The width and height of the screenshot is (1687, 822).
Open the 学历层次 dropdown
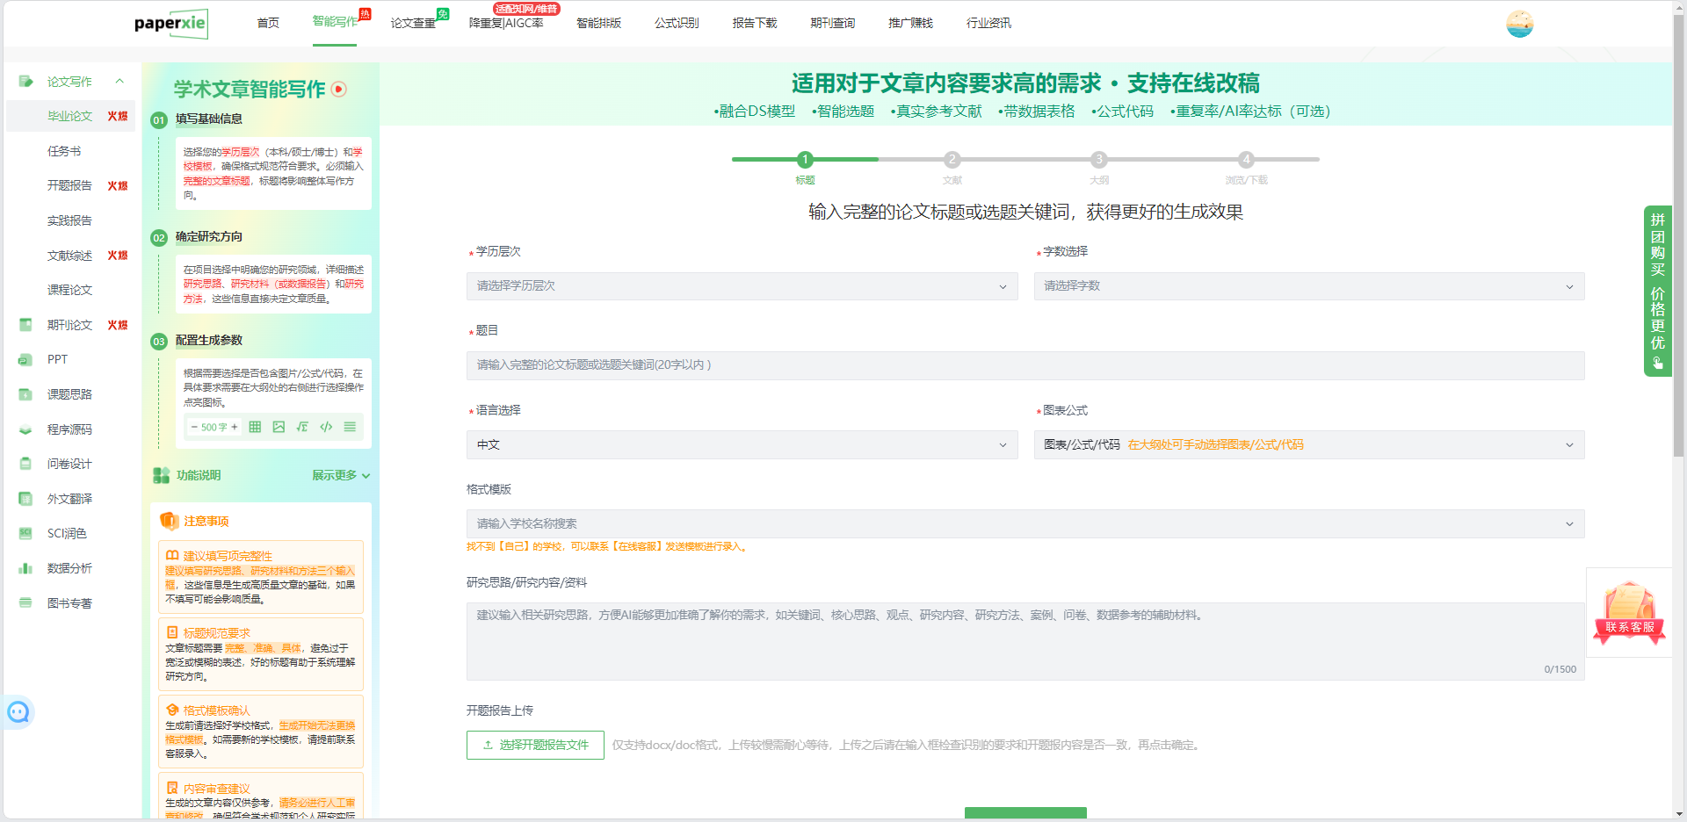(x=741, y=286)
